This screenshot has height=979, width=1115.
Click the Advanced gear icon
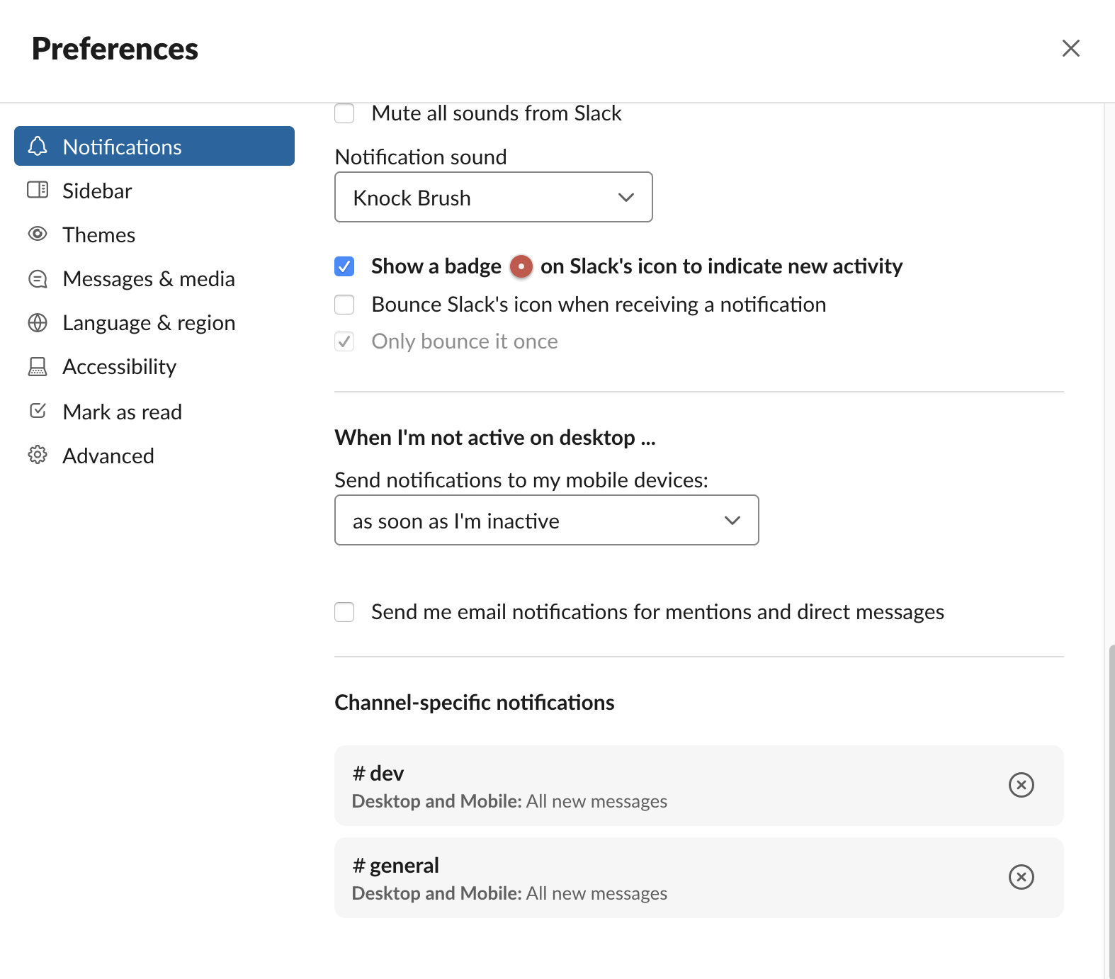[x=38, y=455]
